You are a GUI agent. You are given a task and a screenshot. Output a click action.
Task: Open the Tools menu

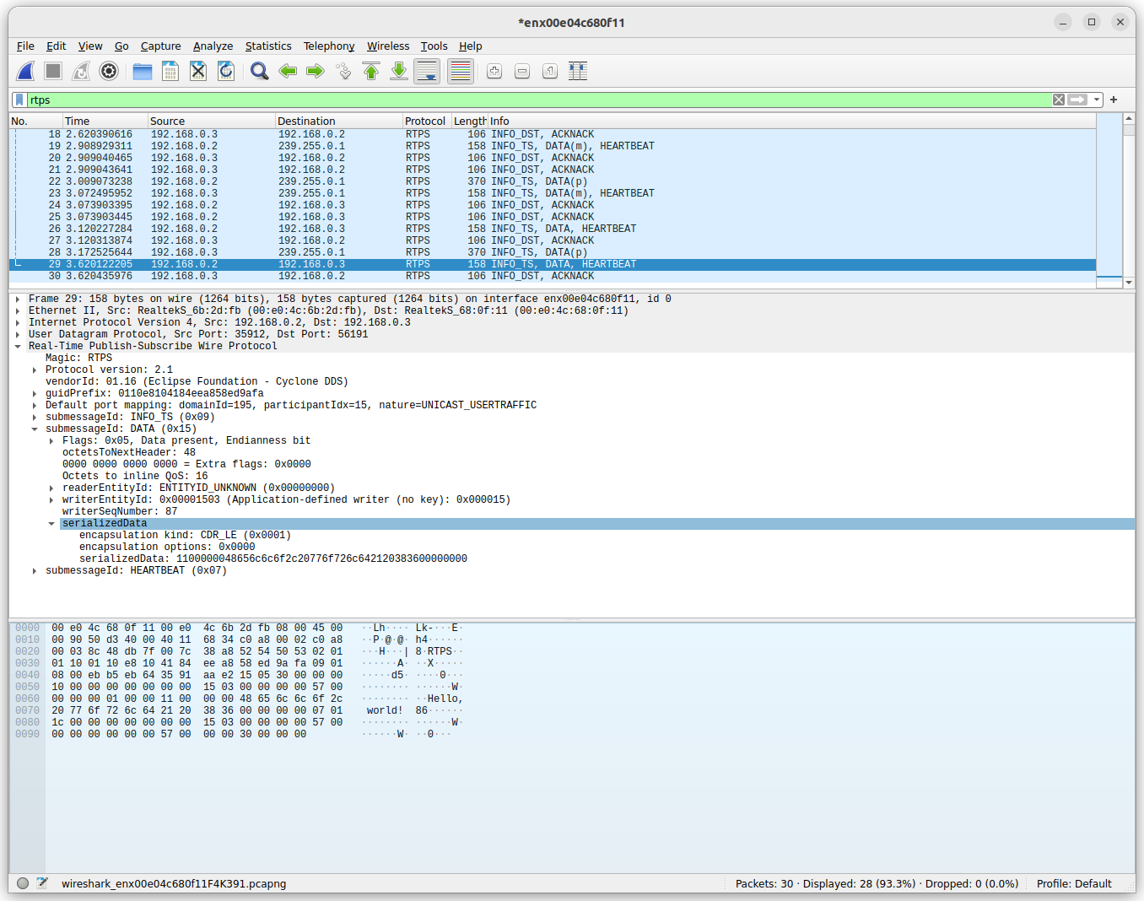(x=434, y=46)
